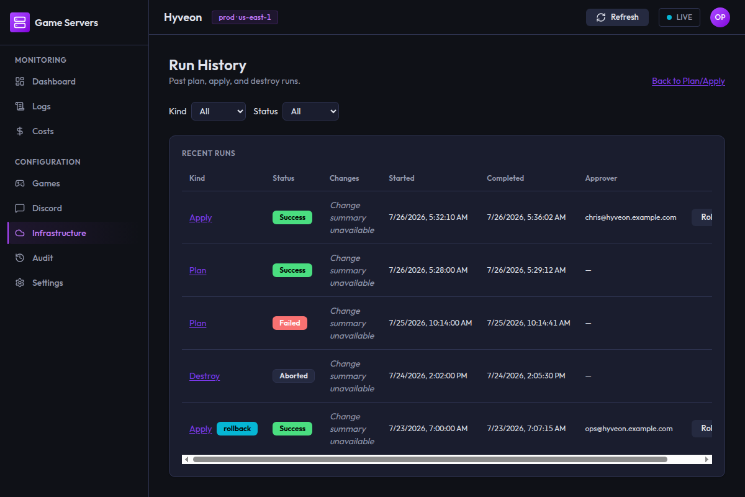This screenshot has height=497, width=745.
Task: Click the cyan rollback tag
Action: point(237,429)
